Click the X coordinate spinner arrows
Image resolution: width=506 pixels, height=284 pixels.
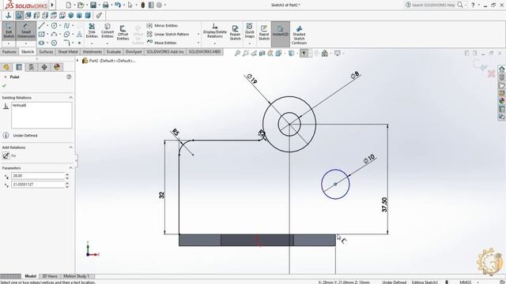(x=67, y=176)
